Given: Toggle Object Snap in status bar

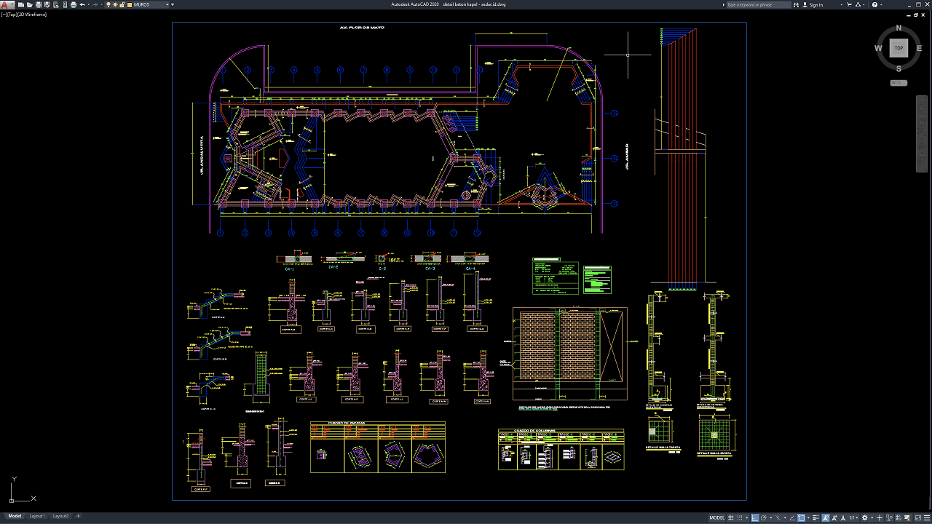Looking at the screenshot, I should coord(802,517).
